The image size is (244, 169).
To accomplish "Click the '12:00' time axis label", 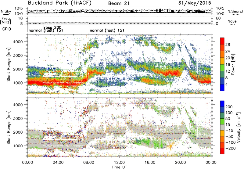I will (119, 163).
